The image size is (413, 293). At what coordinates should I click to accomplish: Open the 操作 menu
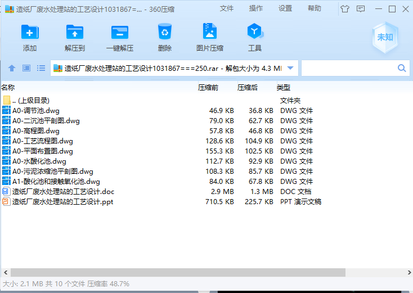(x=256, y=8)
